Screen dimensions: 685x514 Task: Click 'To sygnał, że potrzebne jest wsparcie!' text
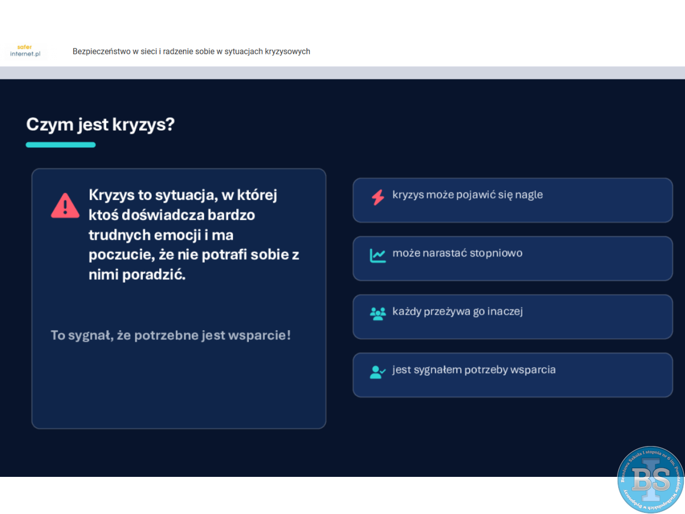pos(171,335)
